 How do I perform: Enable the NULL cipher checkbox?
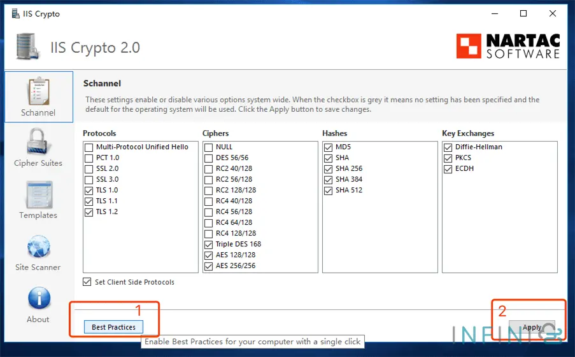click(x=208, y=147)
